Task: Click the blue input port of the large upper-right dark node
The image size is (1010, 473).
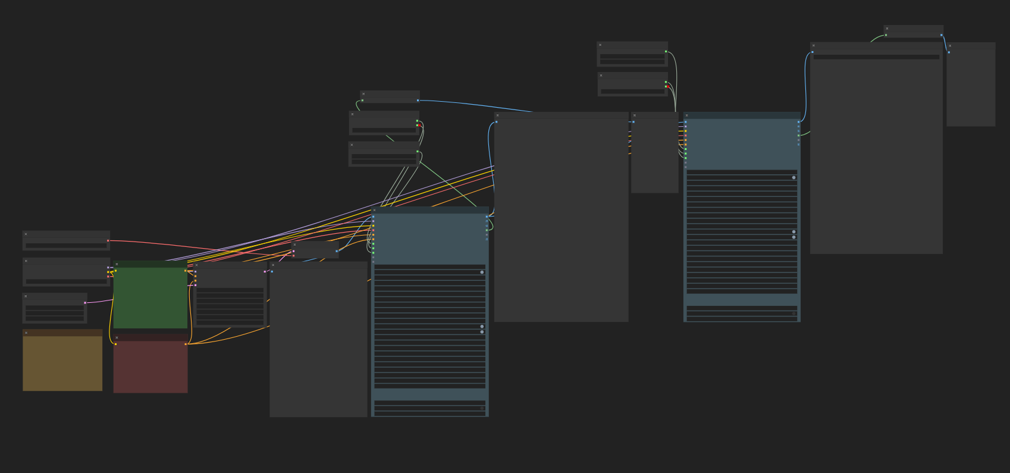Action: [813, 52]
